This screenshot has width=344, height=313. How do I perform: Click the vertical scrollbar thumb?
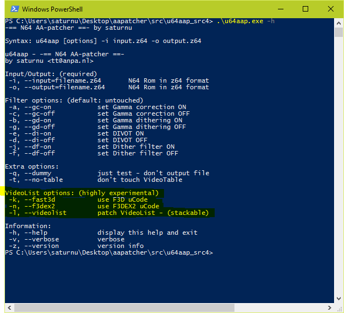[338, 33]
